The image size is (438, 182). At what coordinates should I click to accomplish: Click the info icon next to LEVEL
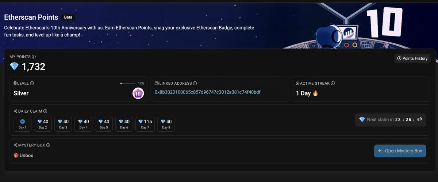click(x=32, y=84)
